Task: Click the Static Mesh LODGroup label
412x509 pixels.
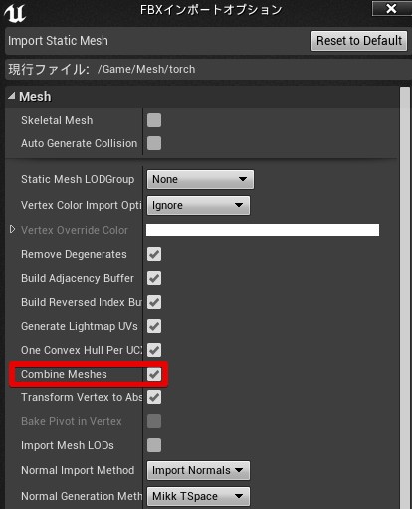Action: coord(78,179)
